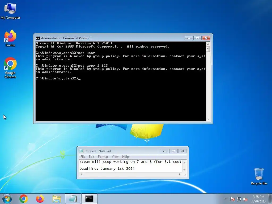Maximize the Notepad window
The height and width of the screenshot is (204, 272).
173,151
